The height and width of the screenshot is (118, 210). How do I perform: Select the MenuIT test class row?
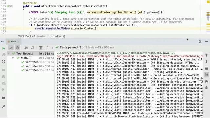(31, 58)
